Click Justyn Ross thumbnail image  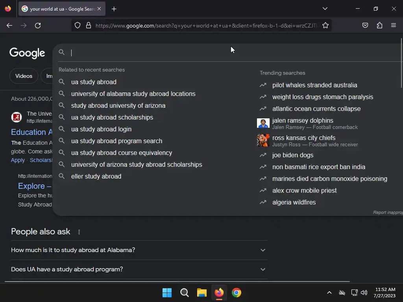263,140
